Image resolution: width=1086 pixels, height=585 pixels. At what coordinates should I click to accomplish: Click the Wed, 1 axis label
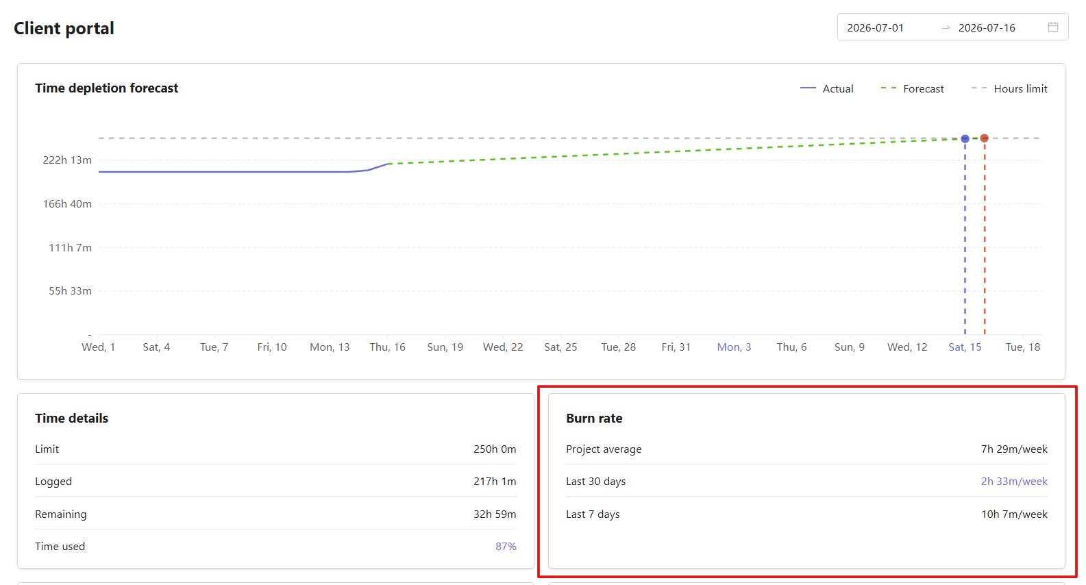click(99, 347)
